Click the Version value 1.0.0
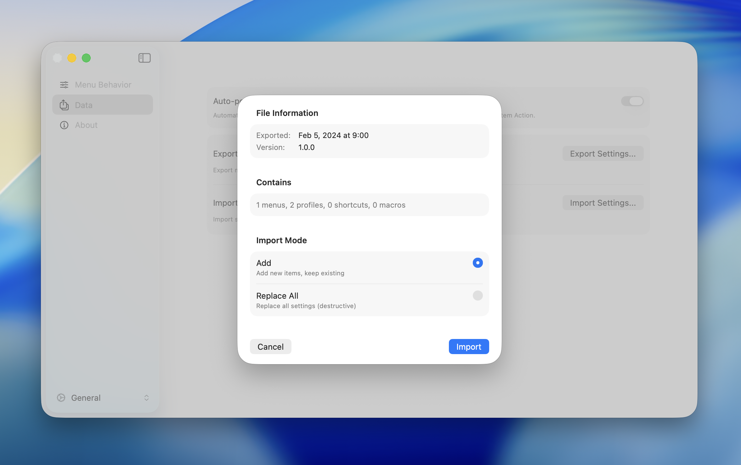Screen dimensions: 741x465 [306, 147]
